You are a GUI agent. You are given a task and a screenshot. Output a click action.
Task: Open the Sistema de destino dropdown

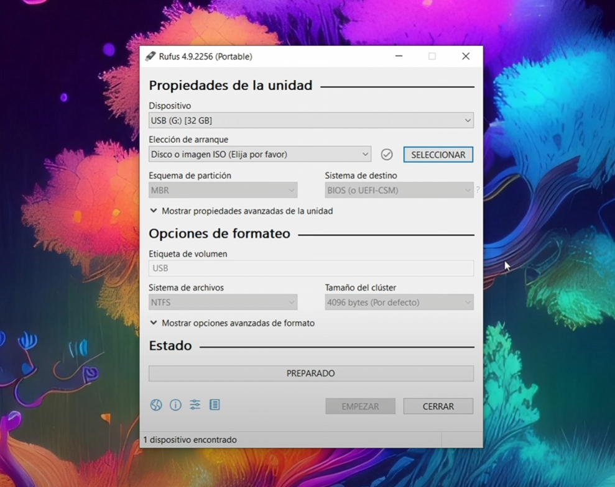tap(399, 191)
